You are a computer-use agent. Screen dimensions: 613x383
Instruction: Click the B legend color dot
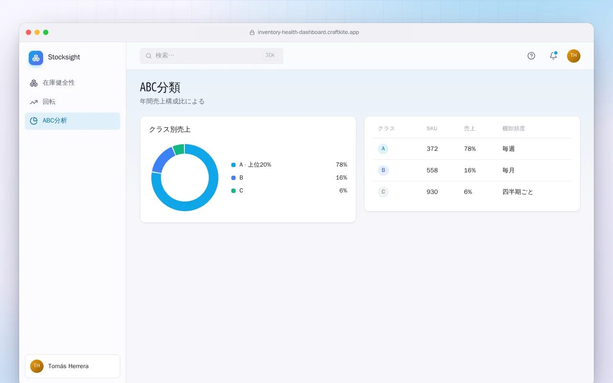coord(233,178)
